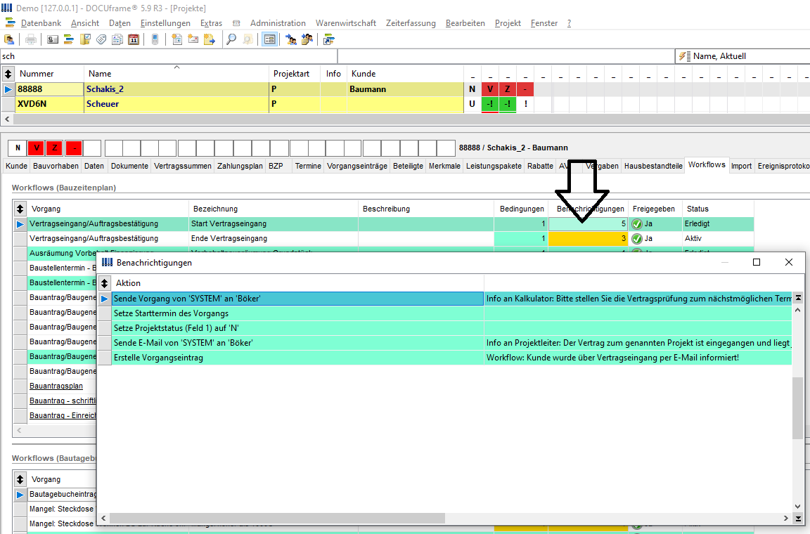Open the calendar icon in toolbar
The image size is (810, 534).
tap(134, 39)
